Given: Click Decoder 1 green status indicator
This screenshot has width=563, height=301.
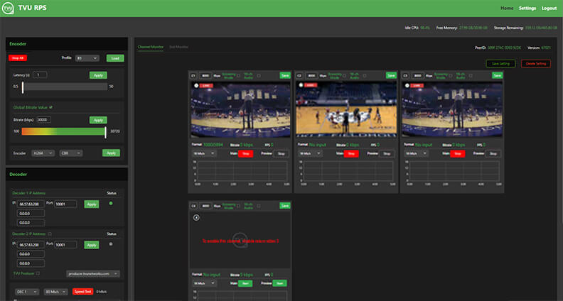Looking at the screenshot, I should tap(111, 203).
